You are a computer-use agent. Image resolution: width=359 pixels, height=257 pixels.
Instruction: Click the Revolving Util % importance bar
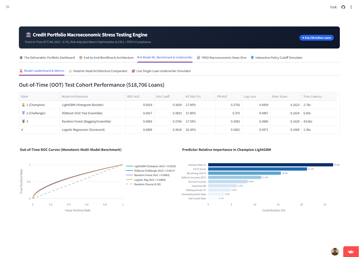[244, 173]
